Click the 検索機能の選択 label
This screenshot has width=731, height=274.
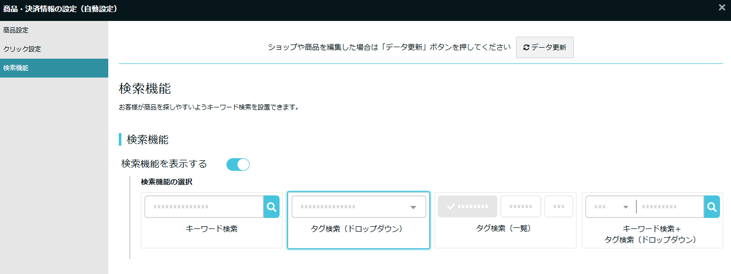(167, 182)
